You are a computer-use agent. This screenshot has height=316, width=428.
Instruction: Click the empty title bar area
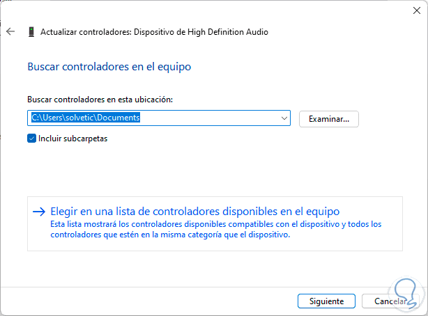coord(209,10)
